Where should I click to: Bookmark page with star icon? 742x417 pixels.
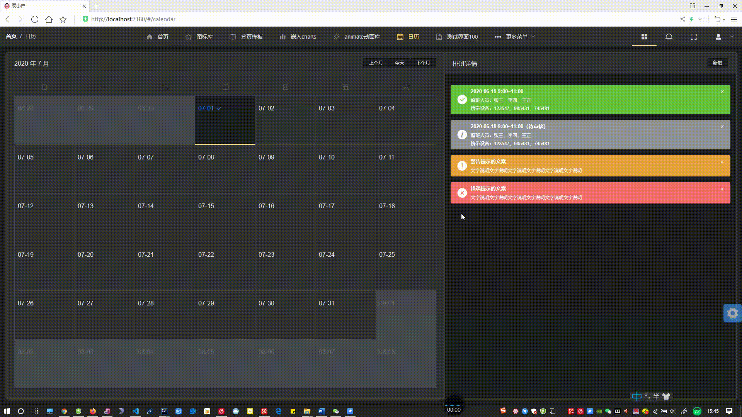(x=63, y=19)
